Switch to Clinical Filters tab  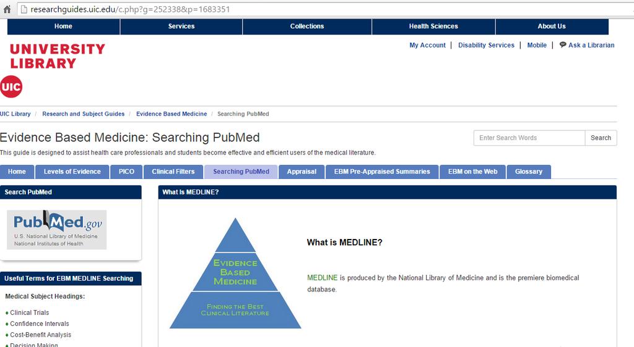173,172
